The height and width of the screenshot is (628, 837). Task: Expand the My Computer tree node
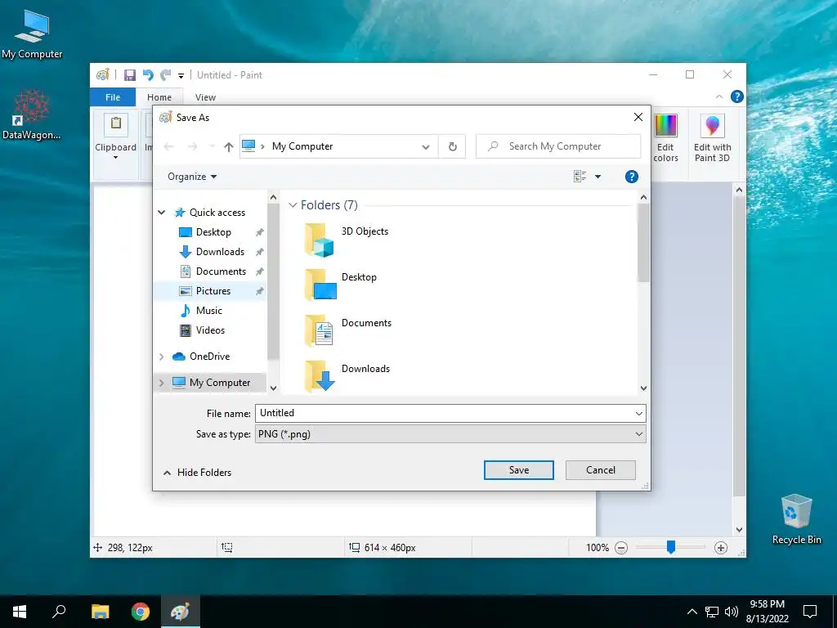click(x=162, y=383)
